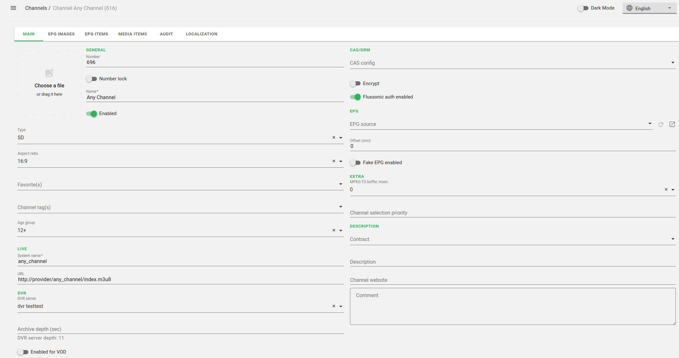Click the add image upload icon
679x358 pixels.
pyautogui.click(x=49, y=73)
